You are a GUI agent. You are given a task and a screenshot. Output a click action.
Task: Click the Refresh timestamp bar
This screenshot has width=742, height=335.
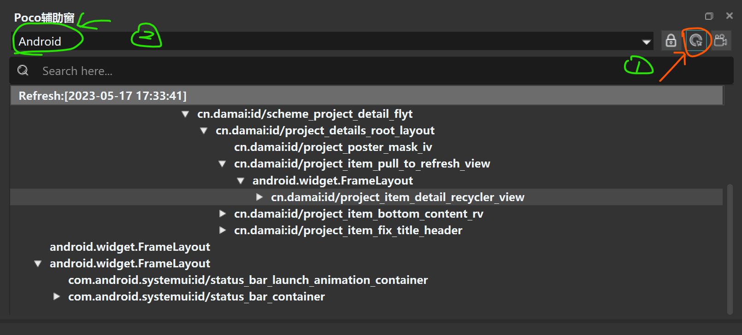[x=367, y=96]
